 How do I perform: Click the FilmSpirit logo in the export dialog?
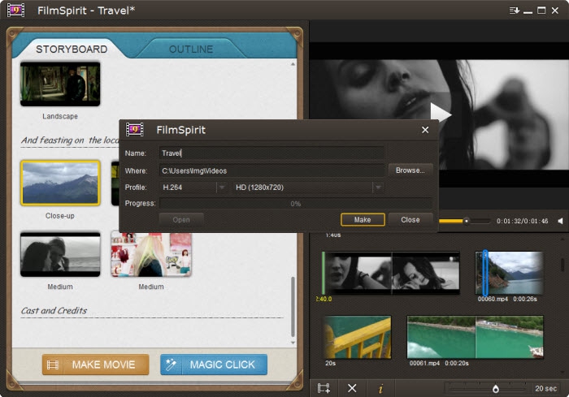[135, 129]
